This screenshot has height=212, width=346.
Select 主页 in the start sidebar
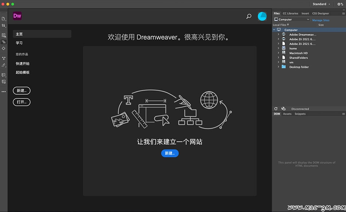tap(42, 34)
